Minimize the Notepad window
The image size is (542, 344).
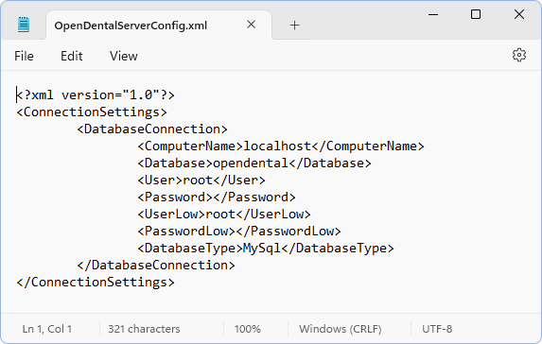coord(433,14)
